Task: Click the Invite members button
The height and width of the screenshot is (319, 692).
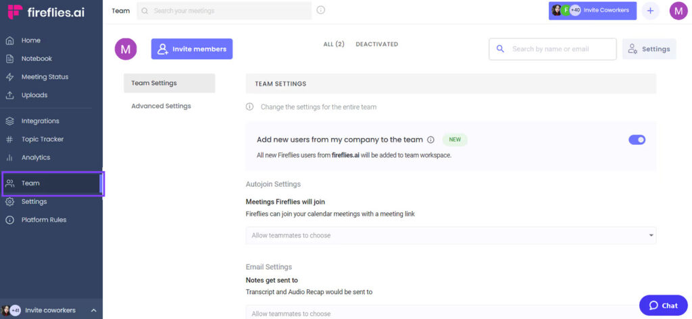Action: (x=192, y=49)
